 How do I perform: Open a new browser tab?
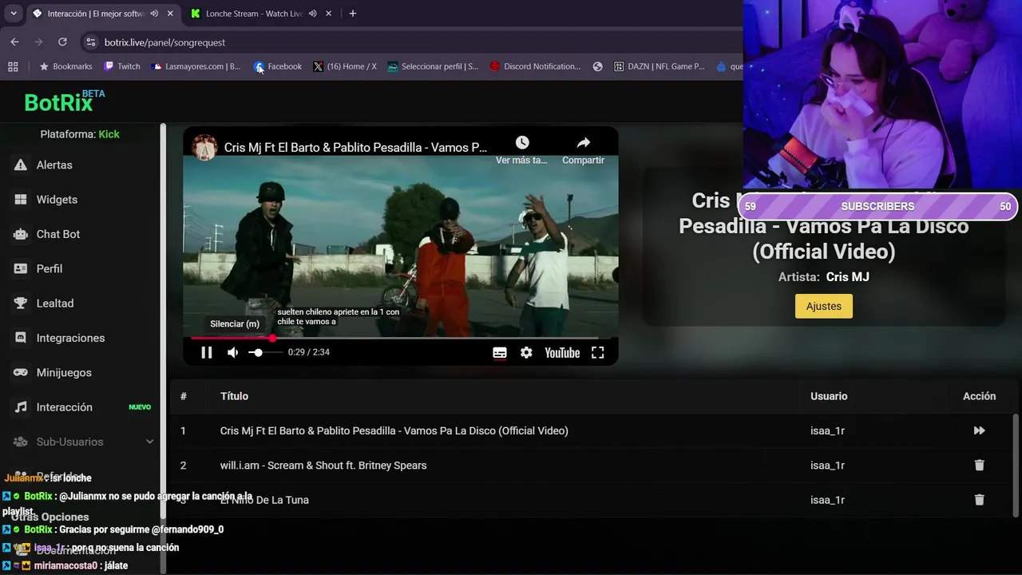tap(352, 14)
